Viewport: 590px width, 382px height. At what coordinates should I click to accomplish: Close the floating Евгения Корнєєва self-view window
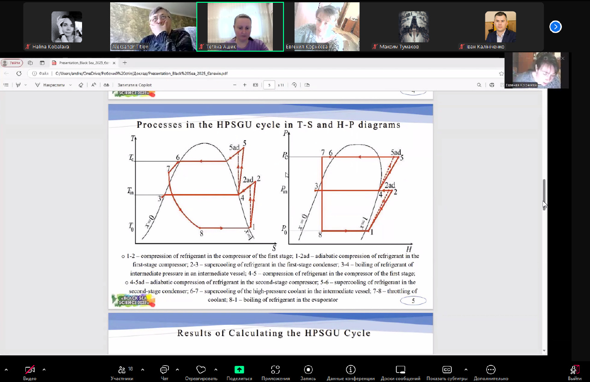click(562, 59)
